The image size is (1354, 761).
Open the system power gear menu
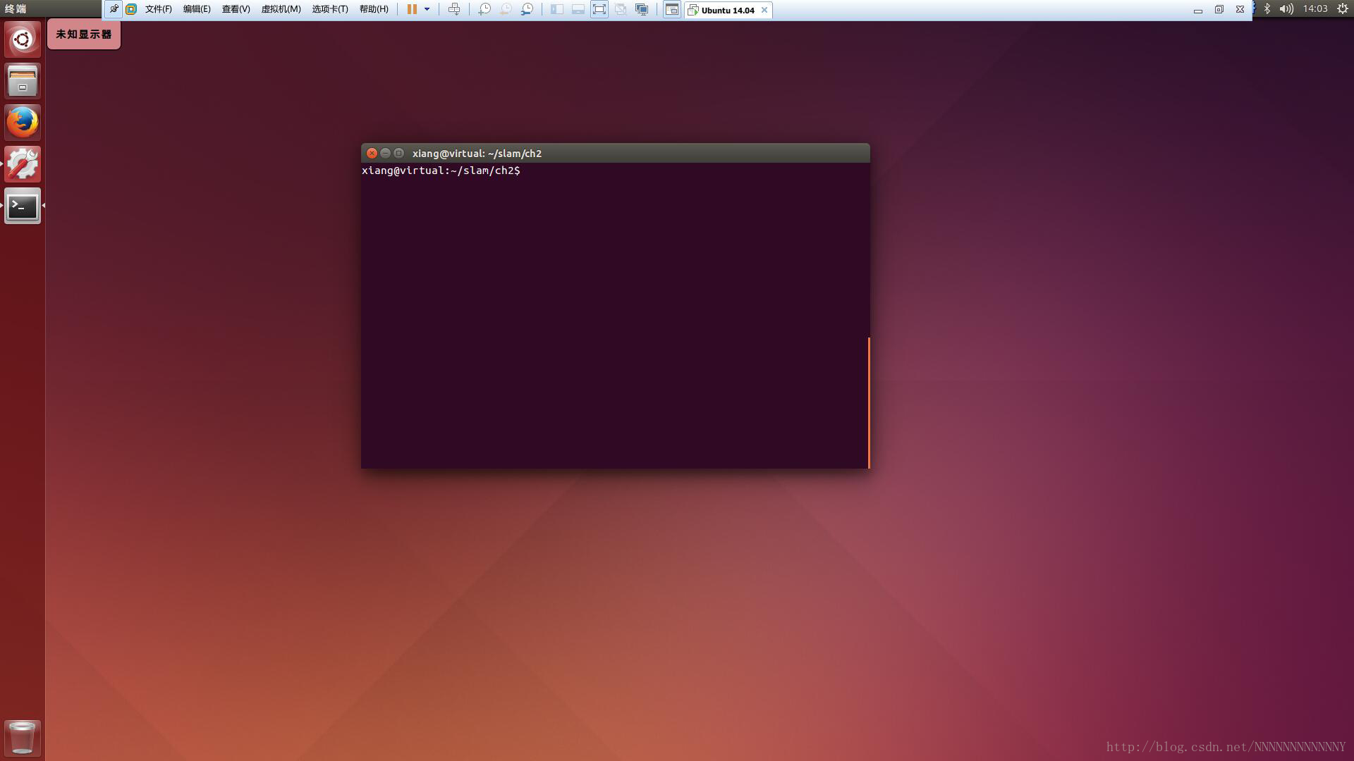click(x=1343, y=9)
